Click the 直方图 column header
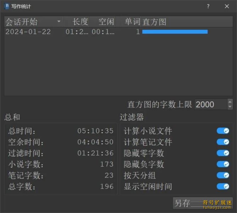The height and width of the screenshot is (213, 237). point(187,22)
